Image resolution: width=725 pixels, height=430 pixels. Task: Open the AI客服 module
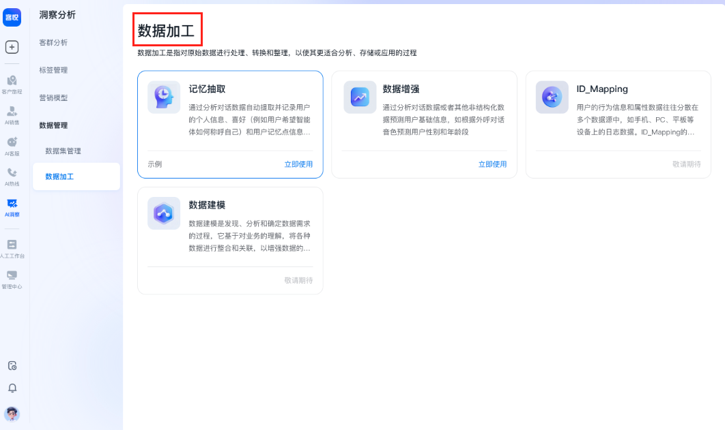[x=12, y=144]
